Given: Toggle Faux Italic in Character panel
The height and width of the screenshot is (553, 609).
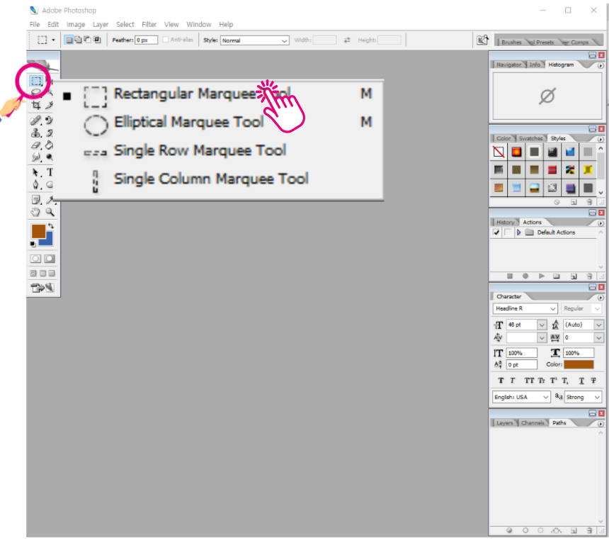Looking at the screenshot, I should 512,381.
